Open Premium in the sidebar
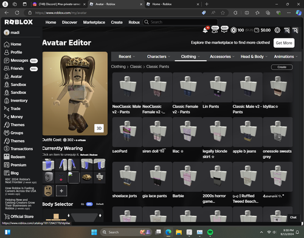Viewport: 304px width, 238px height. coord(15,165)
